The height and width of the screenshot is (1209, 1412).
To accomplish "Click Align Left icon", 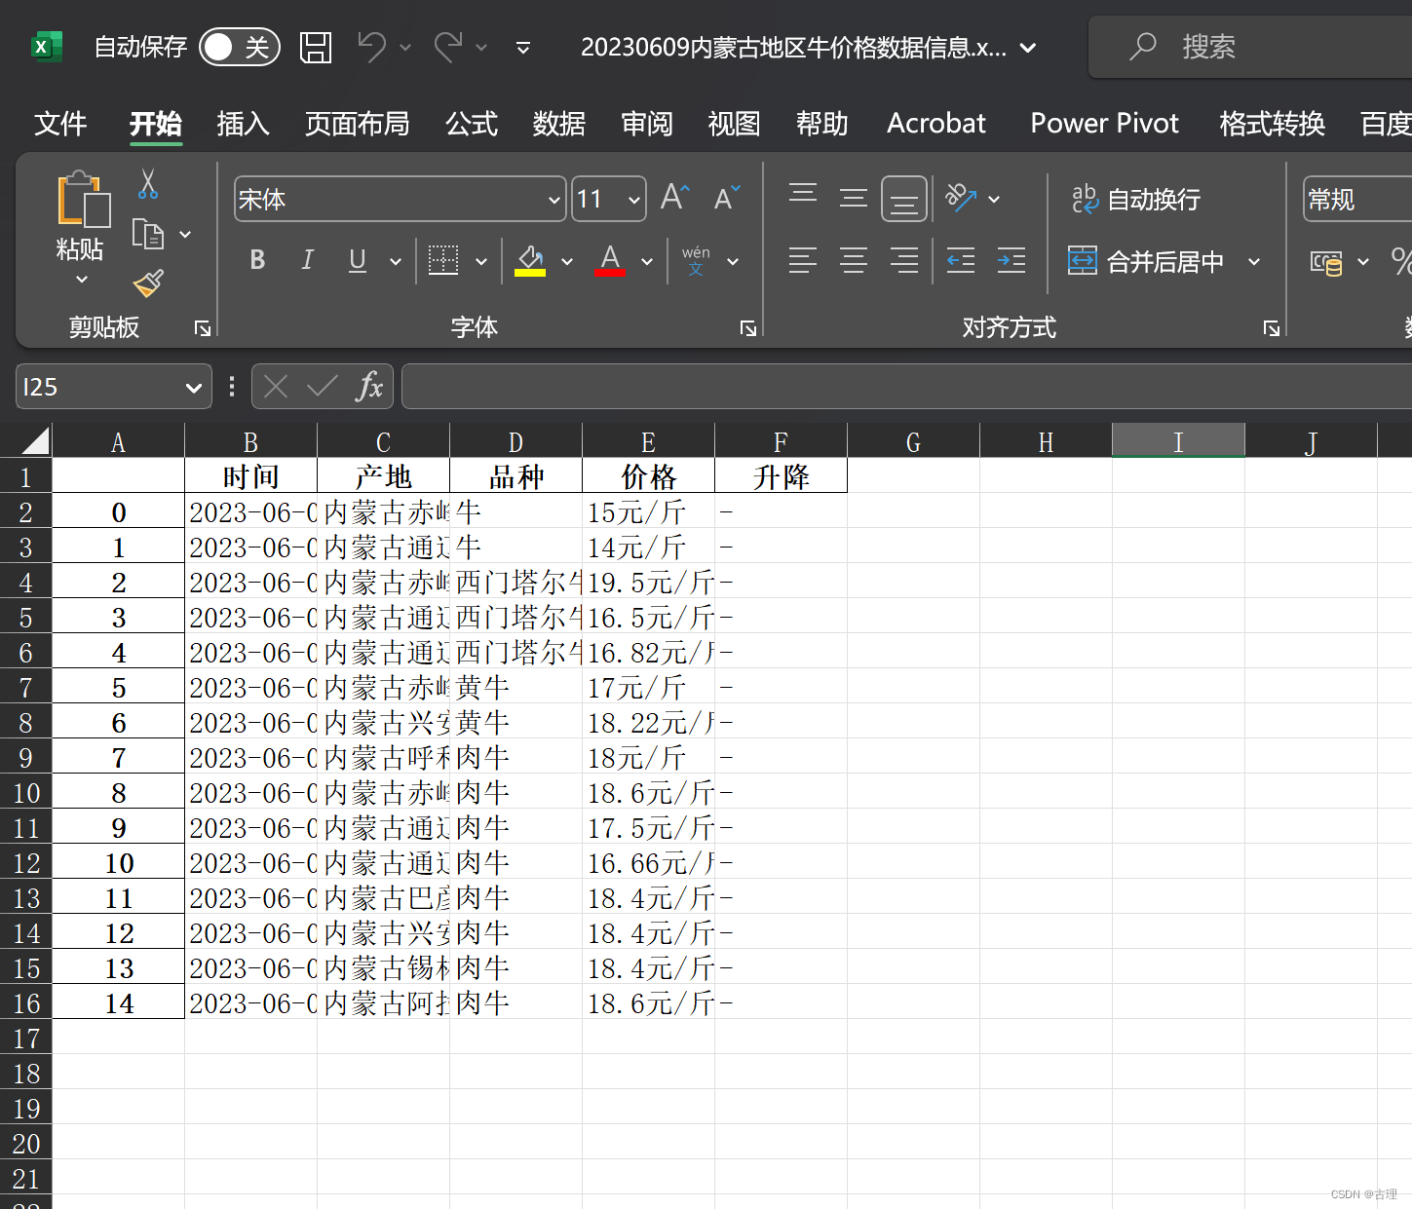I will coord(803,260).
